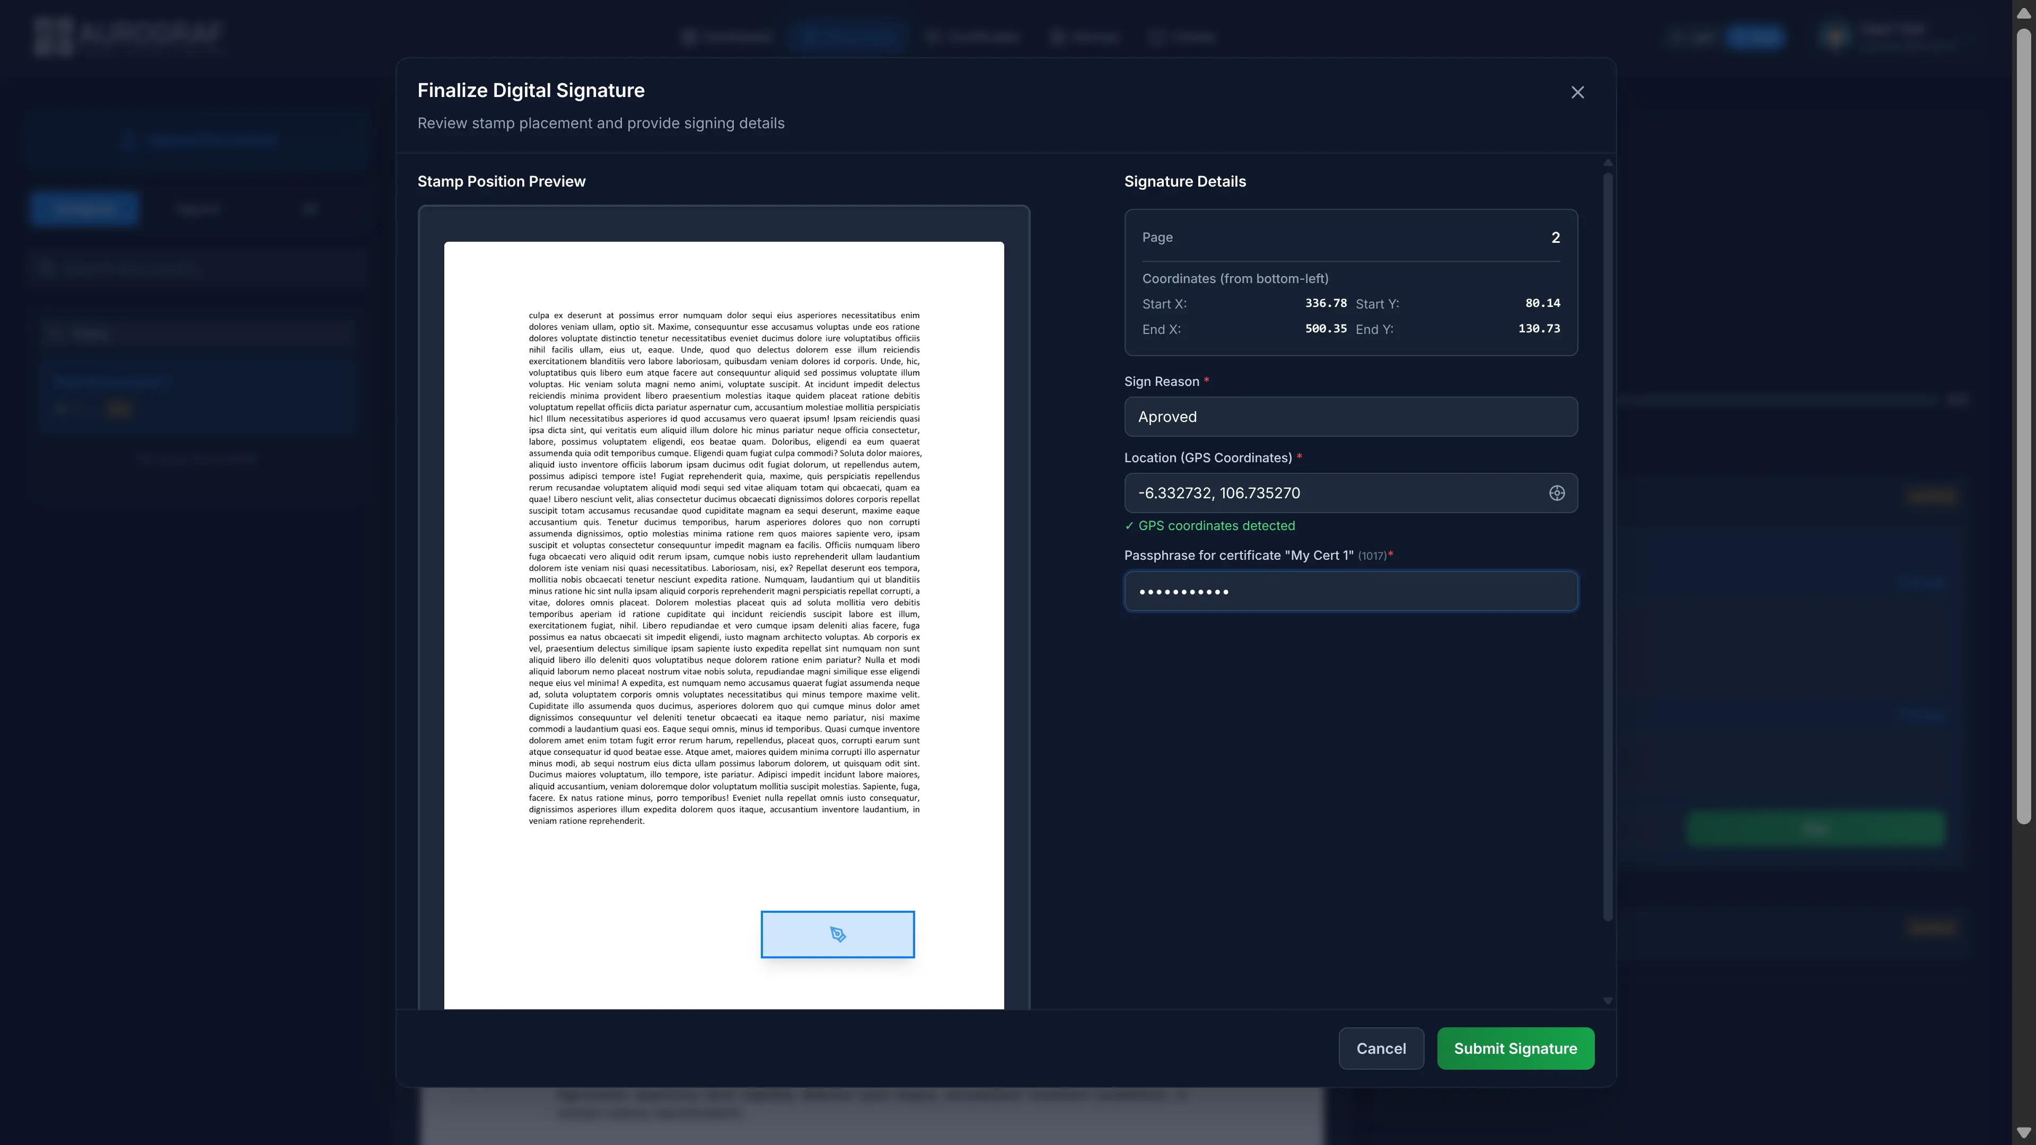The height and width of the screenshot is (1145, 2036).
Task: Focus the Sign Reason input field
Action: click(x=1351, y=417)
